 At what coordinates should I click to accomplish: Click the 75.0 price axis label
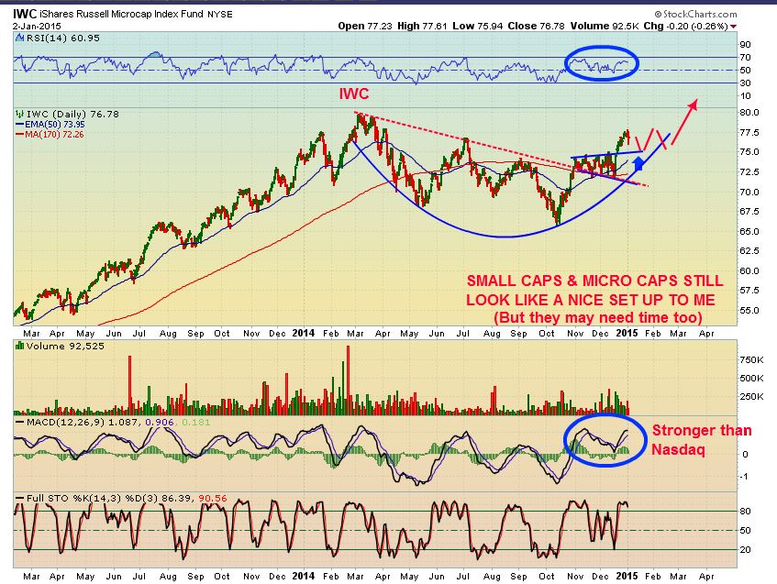[749, 151]
